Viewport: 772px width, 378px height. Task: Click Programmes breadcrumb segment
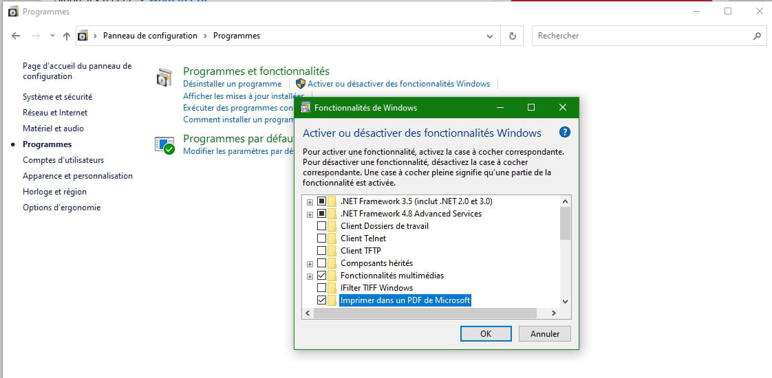(x=236, y=36)
